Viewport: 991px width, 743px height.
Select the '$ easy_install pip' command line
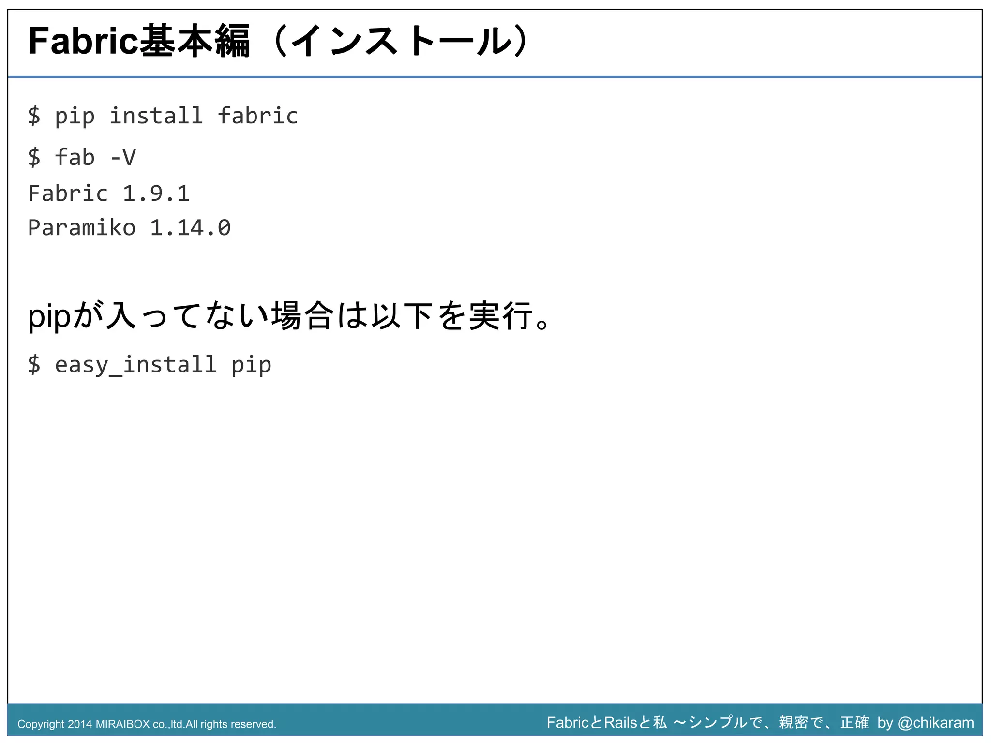point(150,365)
